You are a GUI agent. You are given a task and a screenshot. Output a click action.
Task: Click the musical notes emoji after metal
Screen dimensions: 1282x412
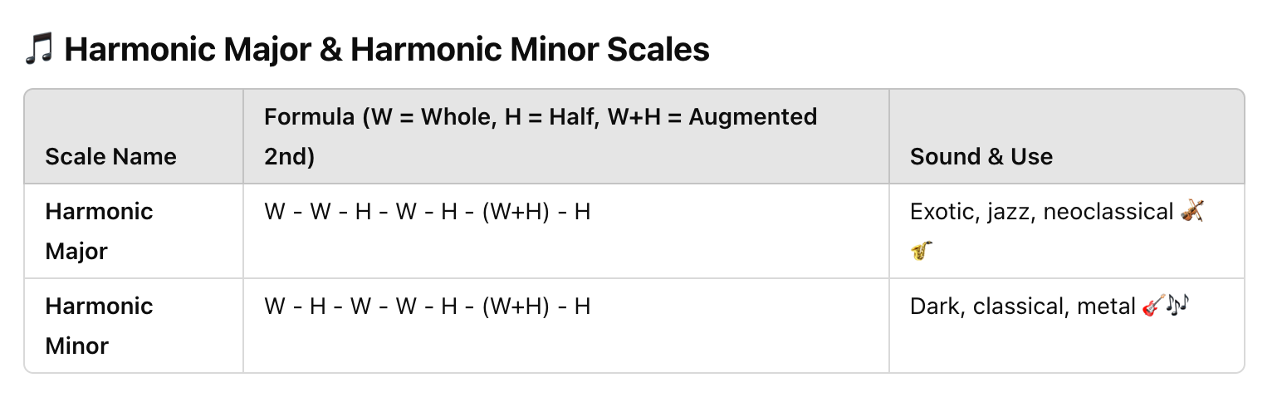click(x=1178, y=307)
